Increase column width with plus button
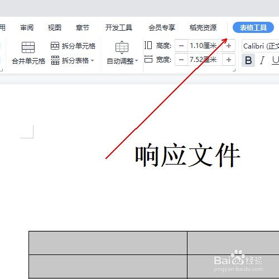279x279 pixels. [229, 60]
